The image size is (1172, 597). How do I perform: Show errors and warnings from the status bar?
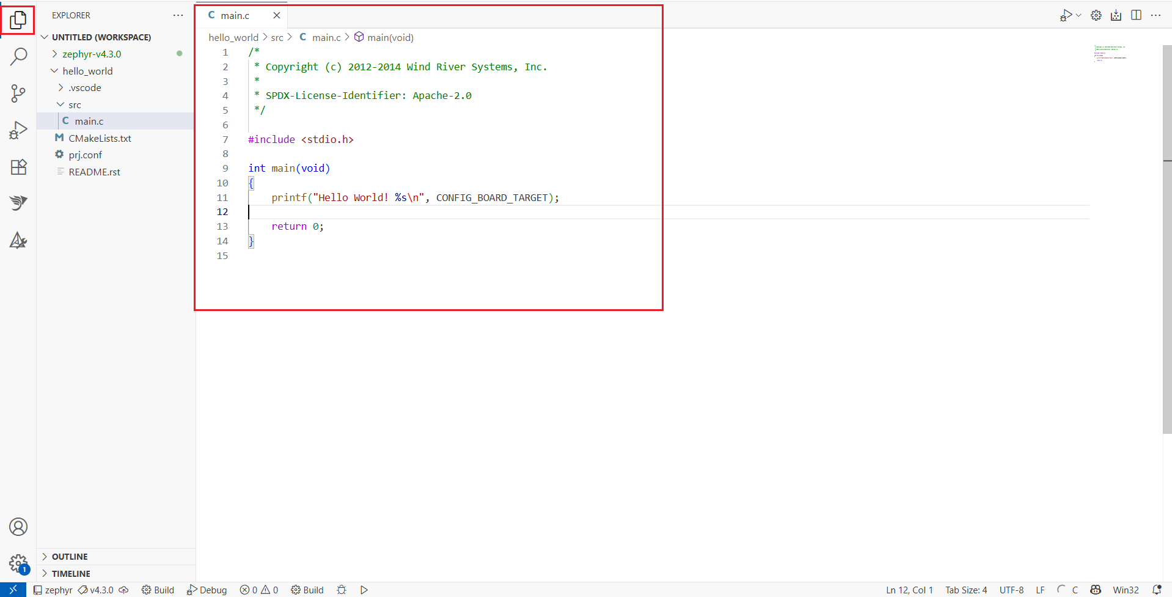click(x=258, y=590)
